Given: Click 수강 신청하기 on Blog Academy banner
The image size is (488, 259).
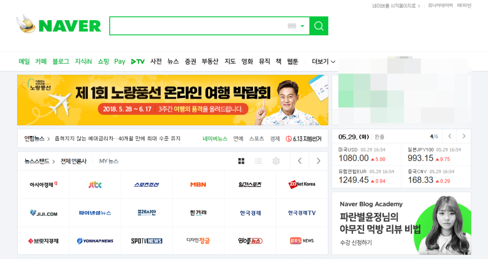Looking at the screenshot, I should [356, 242].
